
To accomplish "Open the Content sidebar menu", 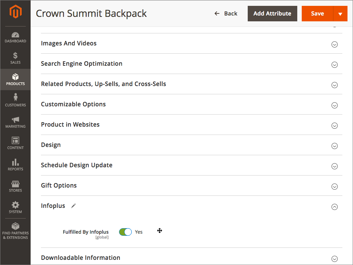I will click(15, 144).
